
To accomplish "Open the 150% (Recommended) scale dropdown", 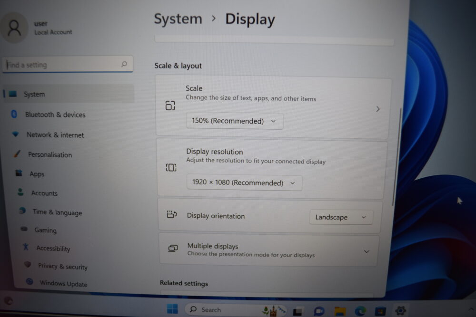I will (235, 121).
